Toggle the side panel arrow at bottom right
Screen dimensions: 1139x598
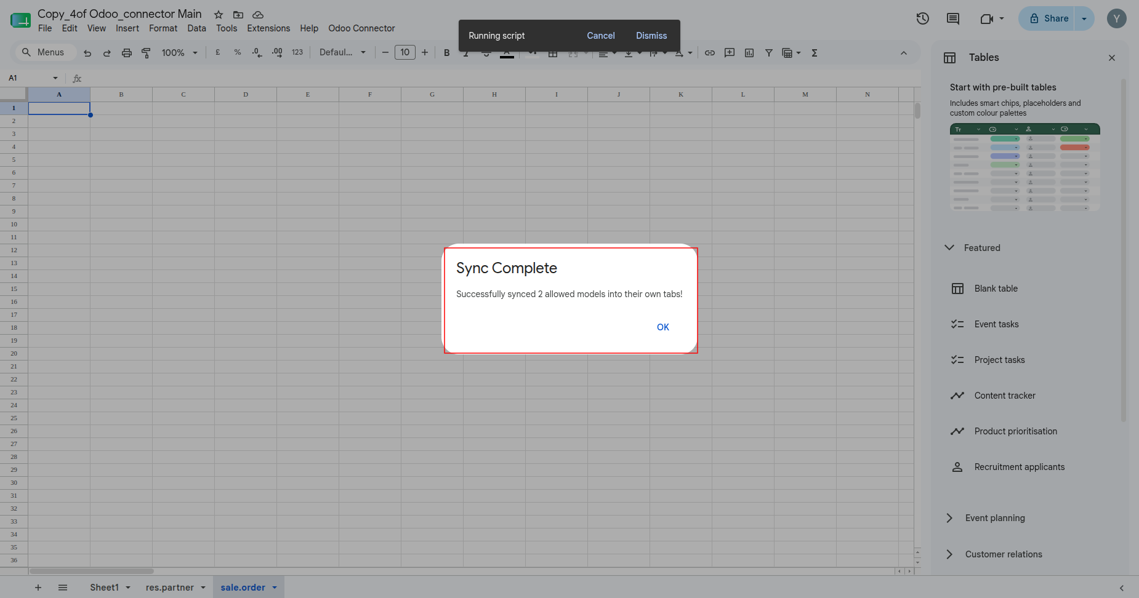point(1121,588)
